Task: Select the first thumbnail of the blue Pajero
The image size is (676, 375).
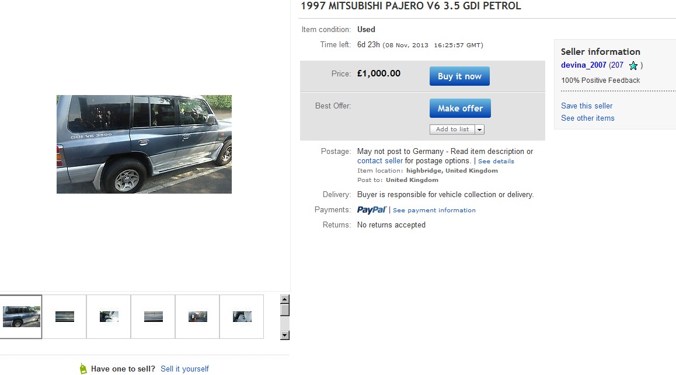Action: point(22,317)
